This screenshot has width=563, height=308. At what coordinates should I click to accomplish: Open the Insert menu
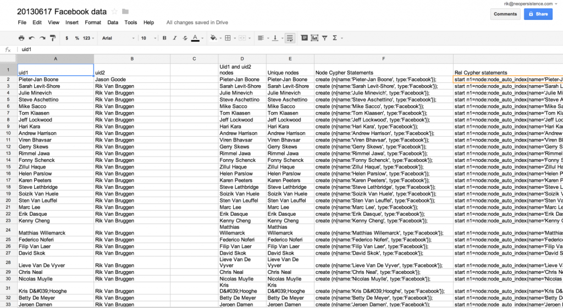tap(72, 22)
